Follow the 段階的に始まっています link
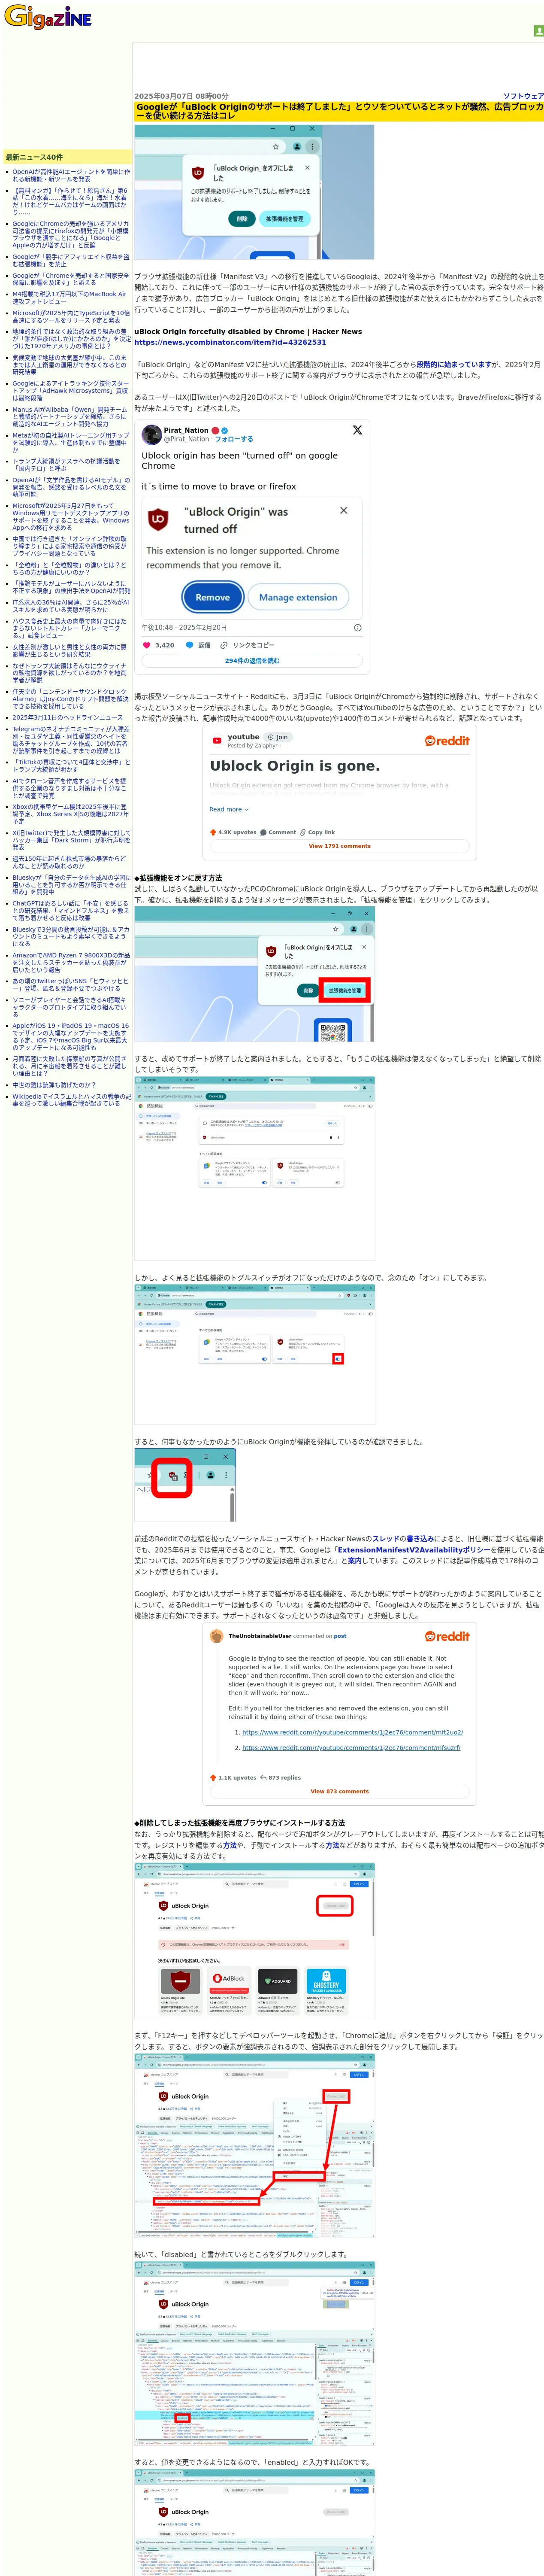The width and height of the screenshot is (544, 2576). tap(453, 365)
